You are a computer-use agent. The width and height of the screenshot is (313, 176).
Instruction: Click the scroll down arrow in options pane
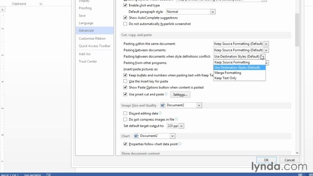pos(297,153)
